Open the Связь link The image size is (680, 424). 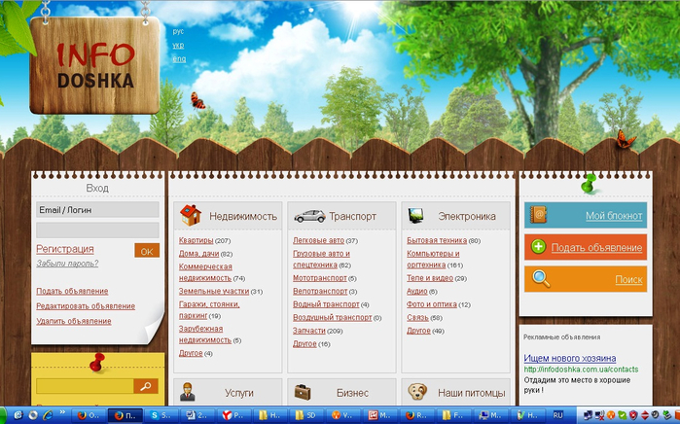pyautogui.click(x=417, y=317)
